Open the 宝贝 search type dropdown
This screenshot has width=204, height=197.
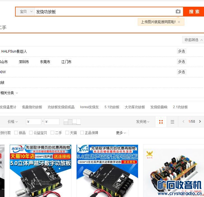[25, 11]
